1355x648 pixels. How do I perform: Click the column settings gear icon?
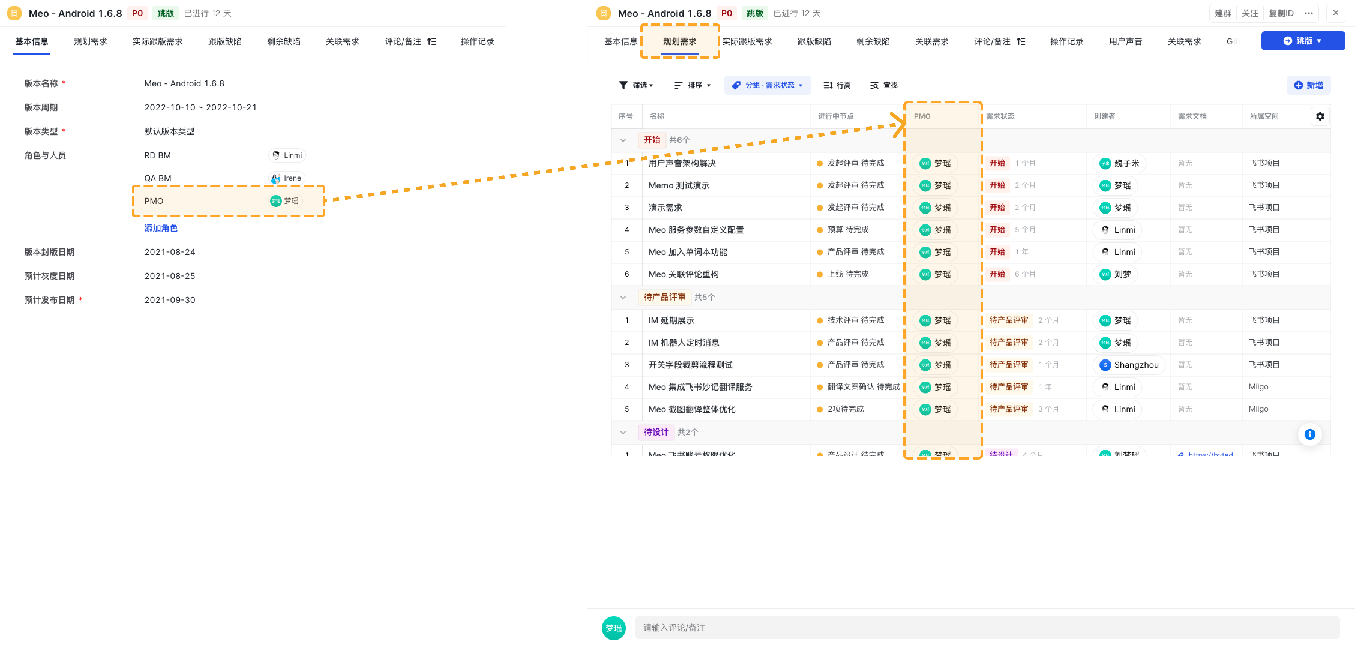coord(1320,116)
